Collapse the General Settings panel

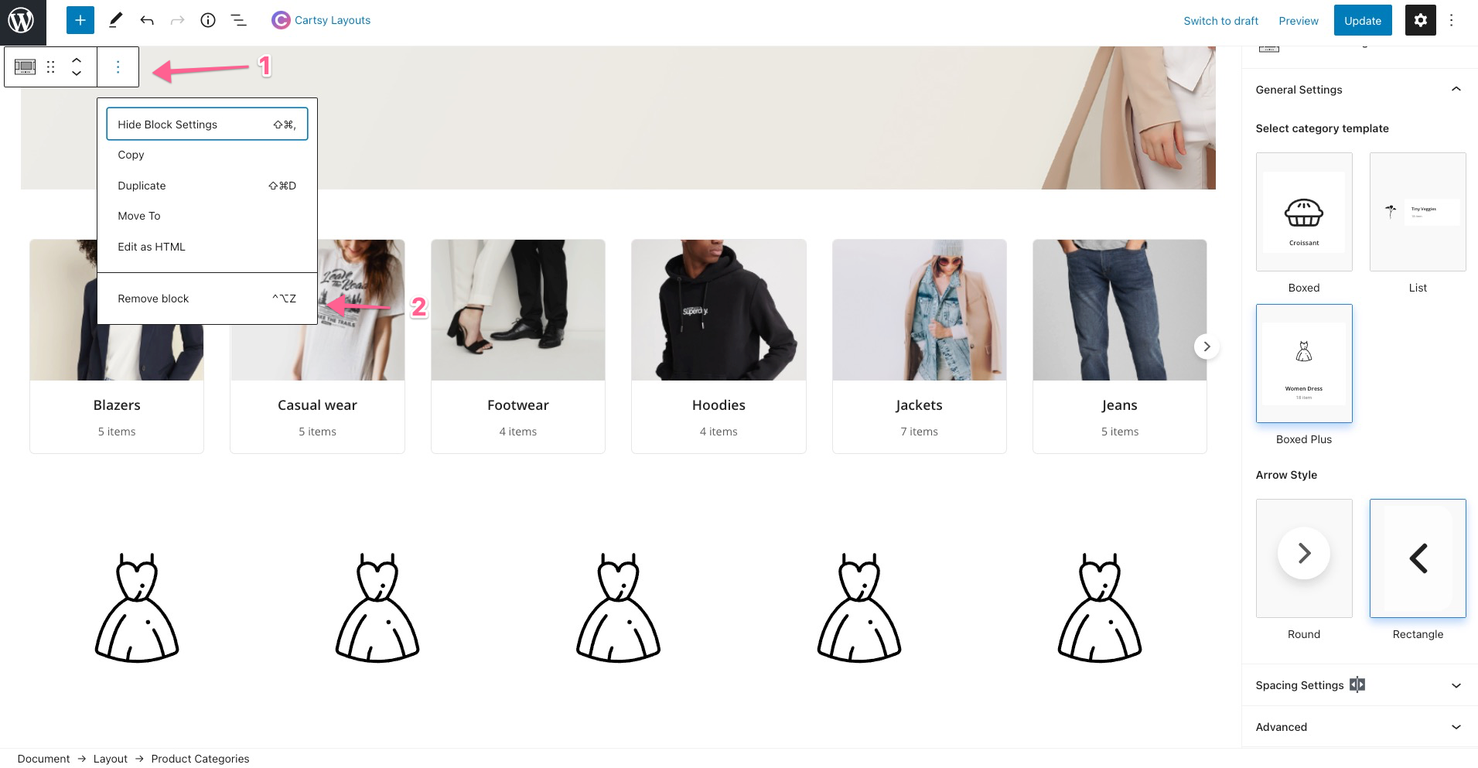1359,90
